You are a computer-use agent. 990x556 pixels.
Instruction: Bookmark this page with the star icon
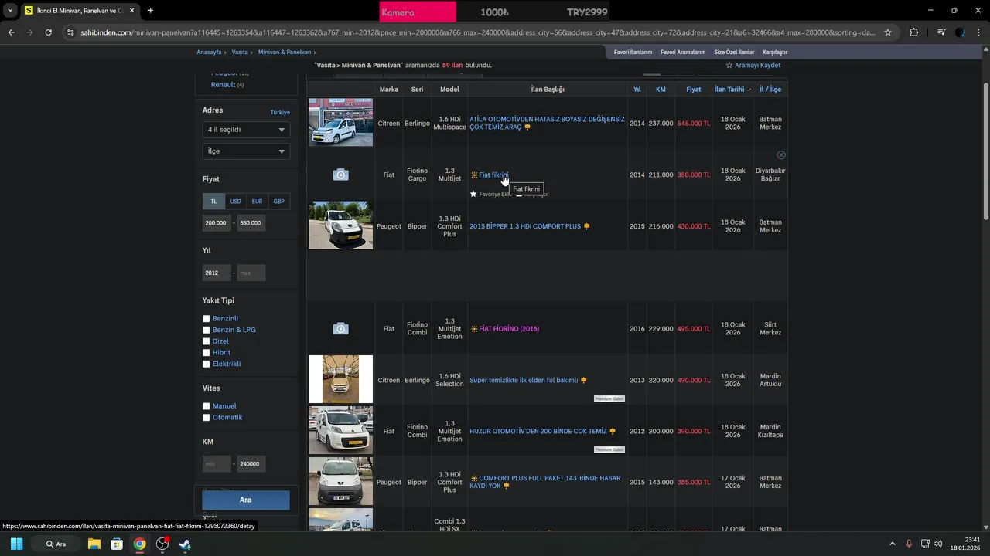(888, 32)
